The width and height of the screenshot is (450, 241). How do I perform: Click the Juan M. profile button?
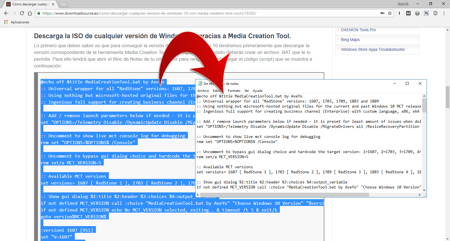[403, 4]
